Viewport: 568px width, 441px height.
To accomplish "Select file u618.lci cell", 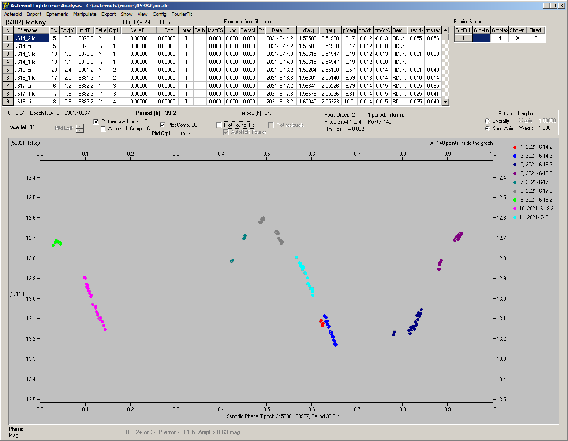I will (31, 102).
